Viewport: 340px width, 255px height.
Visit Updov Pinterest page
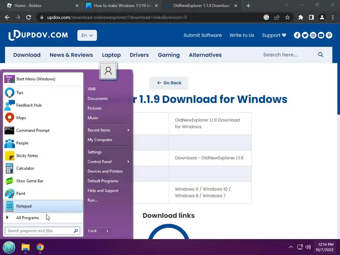[329, 35]
